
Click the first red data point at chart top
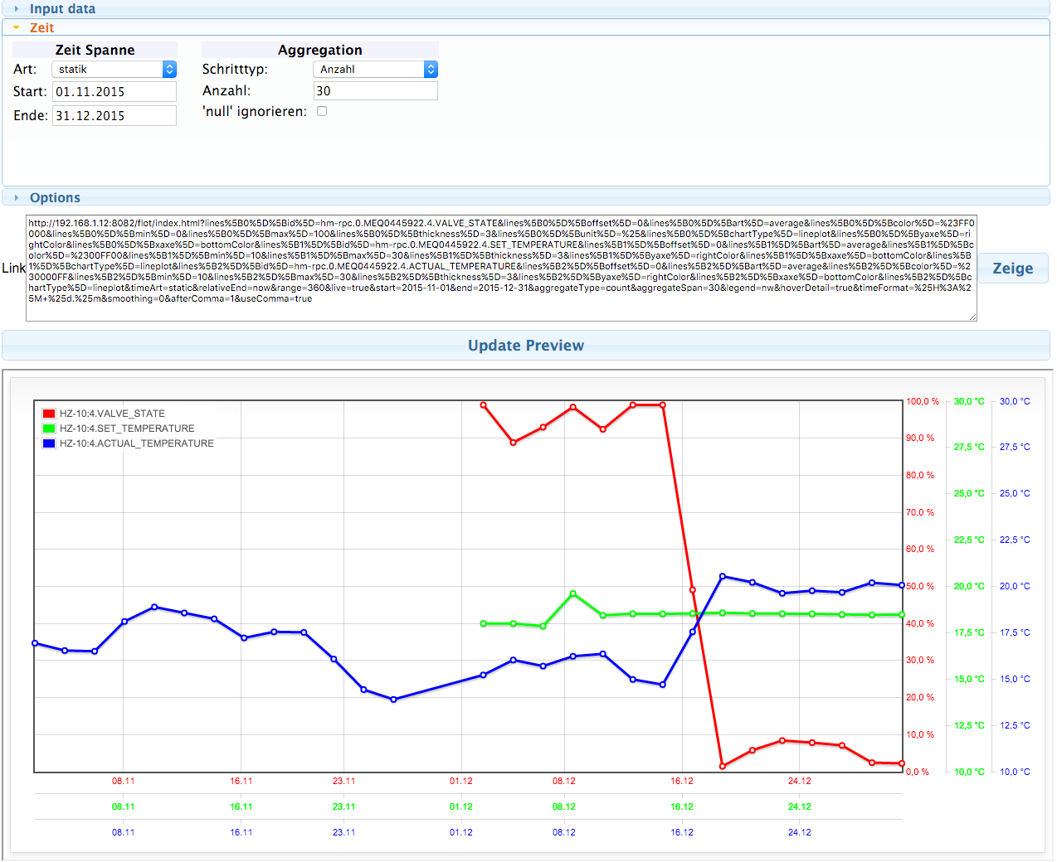tap(484, 405)
